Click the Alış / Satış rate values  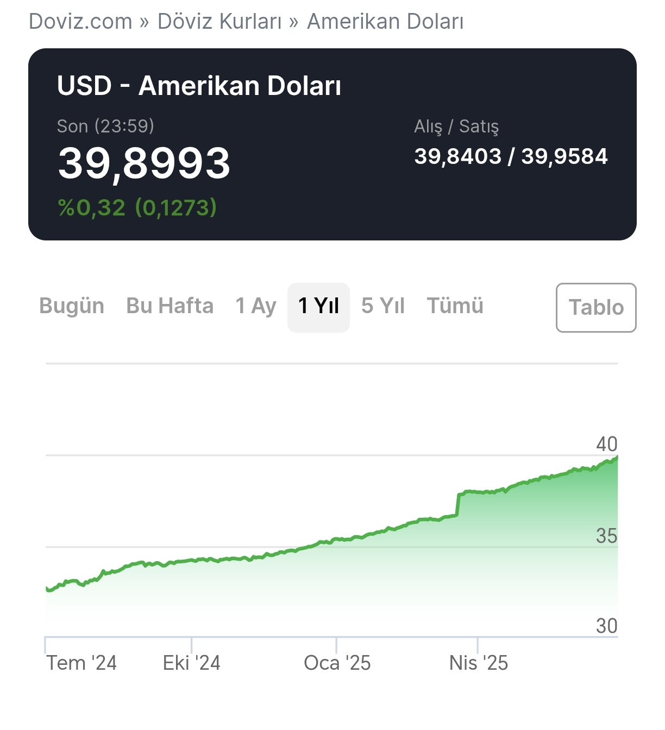pyautogui.click(x=511, y=156)
